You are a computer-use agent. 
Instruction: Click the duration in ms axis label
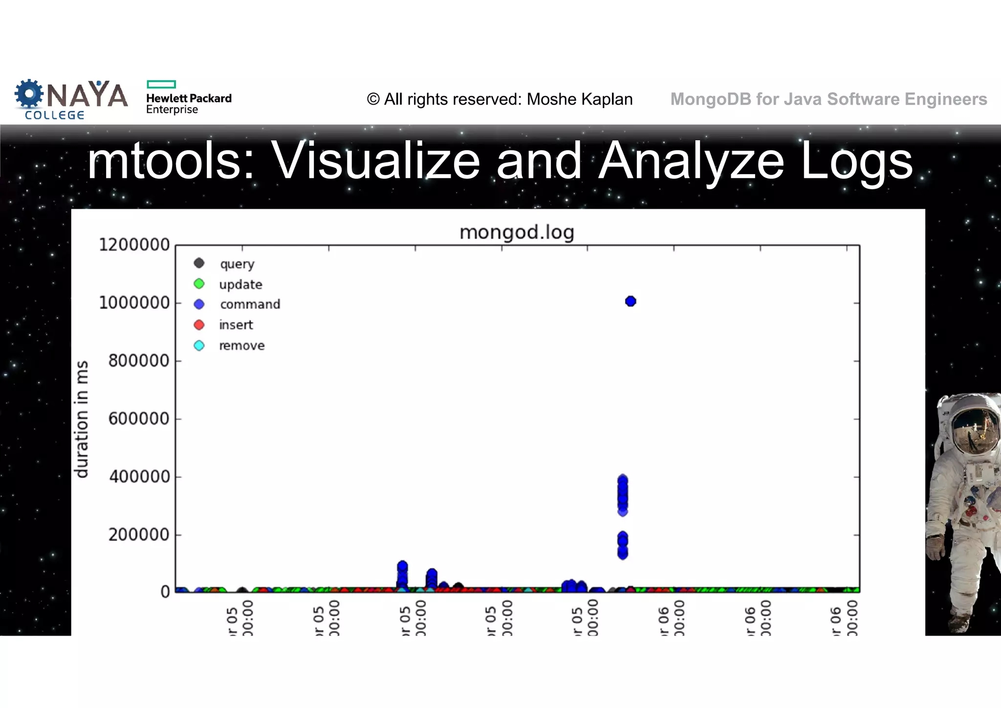pyautogui.click(x=82, y=419)
